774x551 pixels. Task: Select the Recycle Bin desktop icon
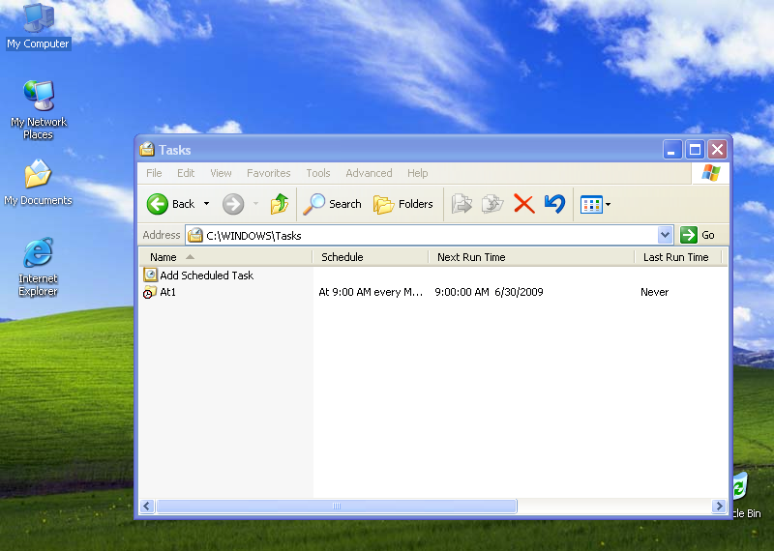pos(745,495)
